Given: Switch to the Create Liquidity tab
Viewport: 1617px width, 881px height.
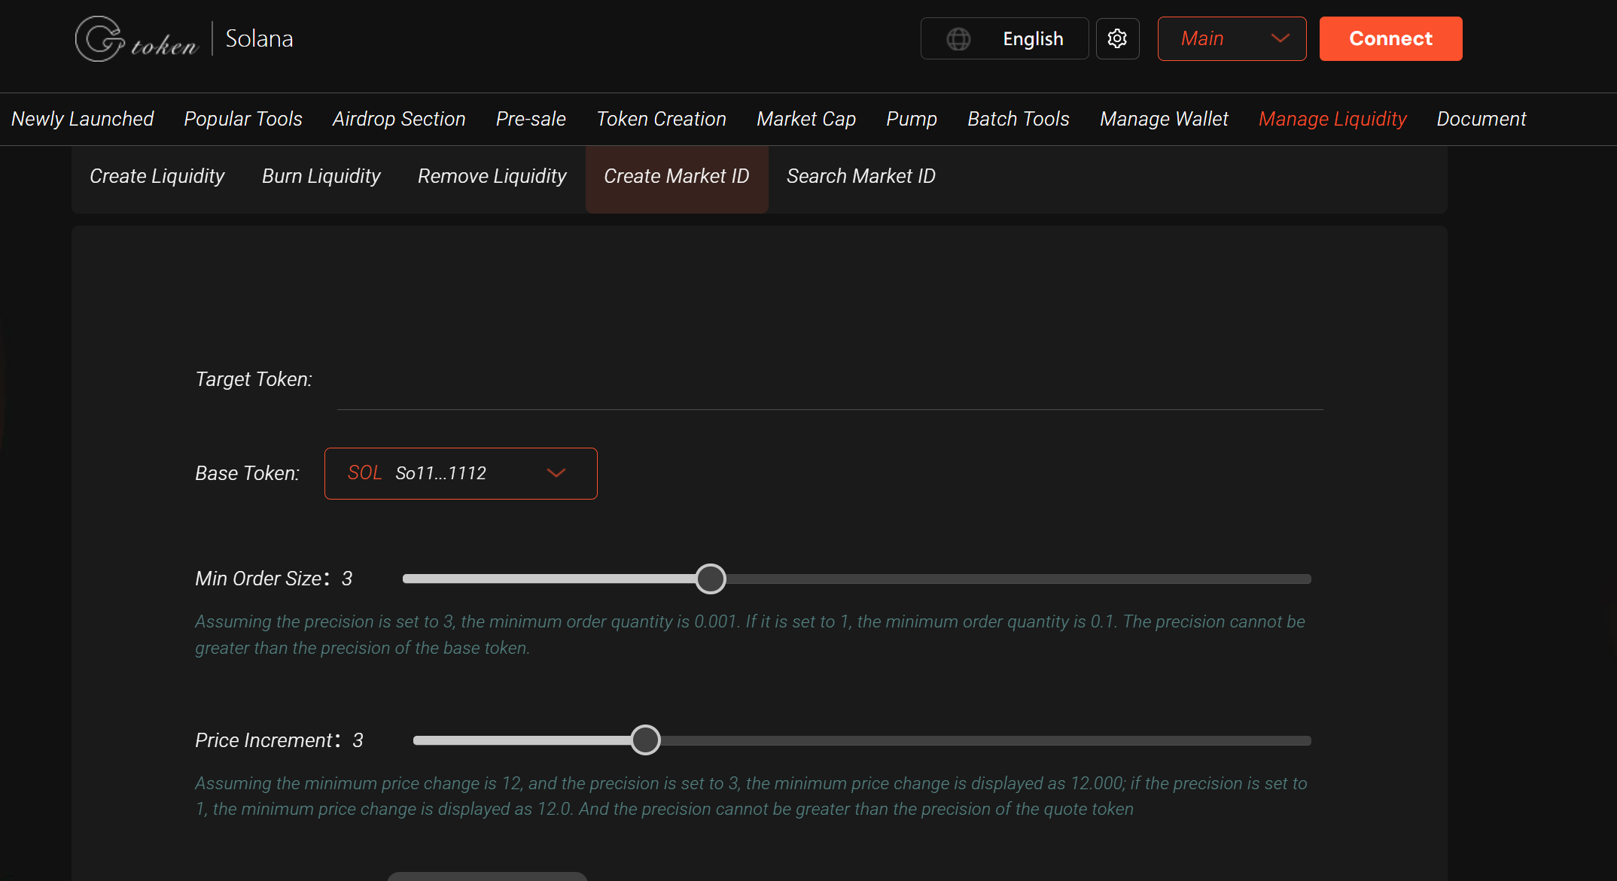Looking at the screenshot, I should [x=157, y=176].
